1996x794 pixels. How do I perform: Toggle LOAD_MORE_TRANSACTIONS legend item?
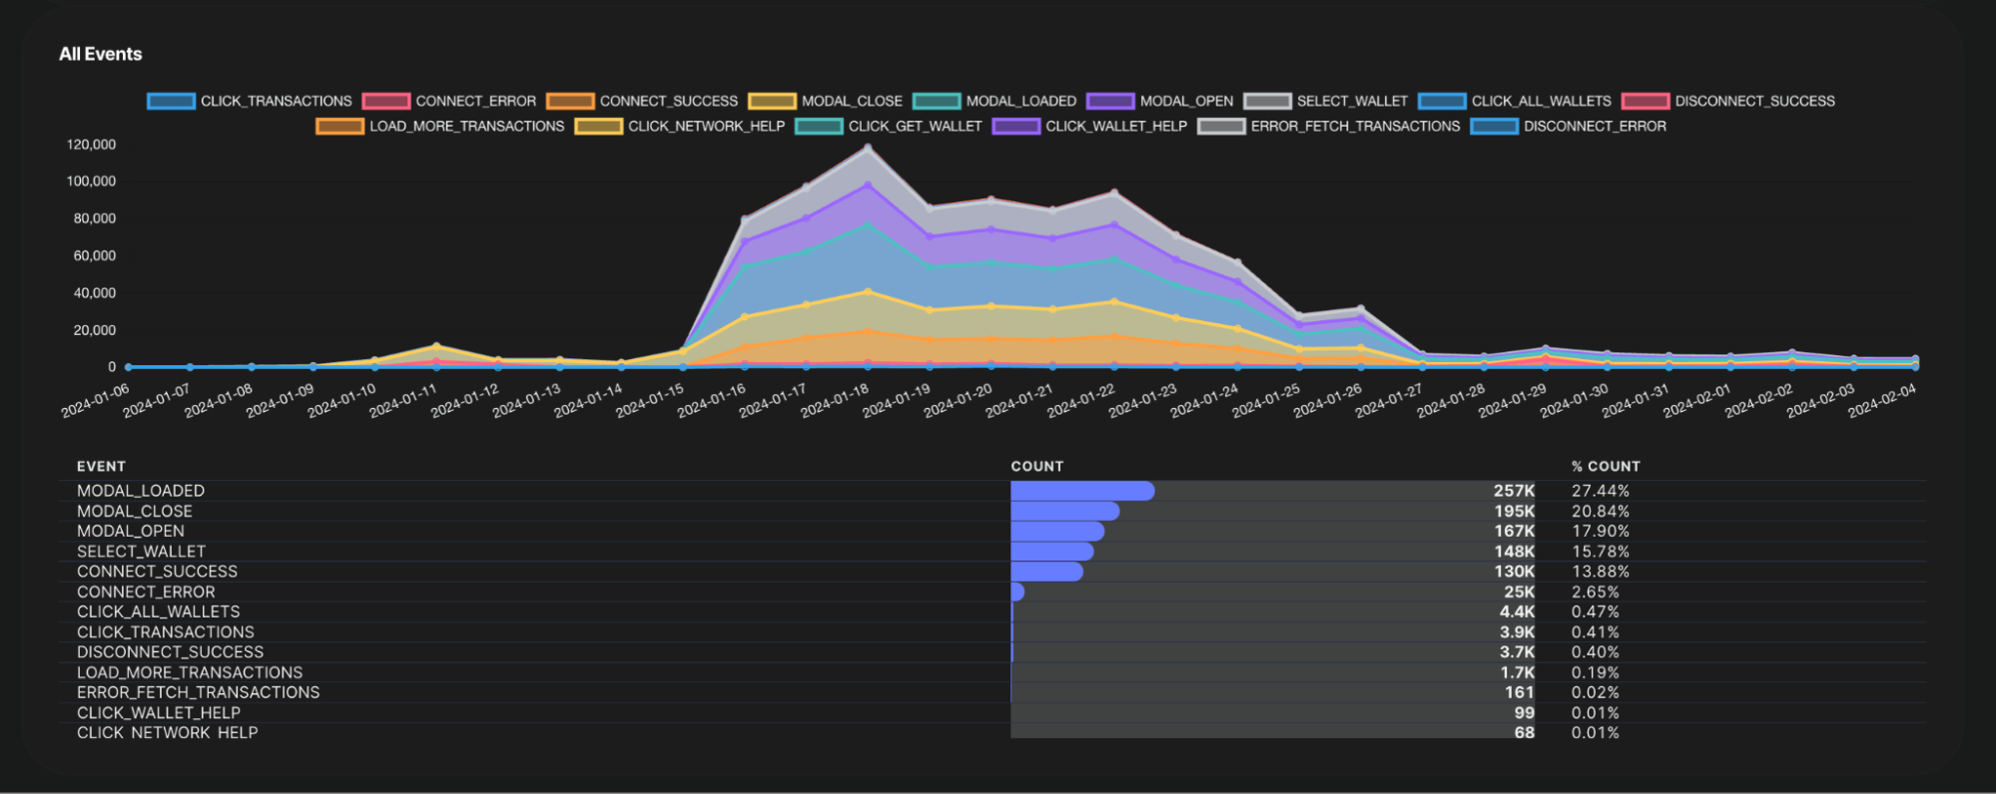[x=339, y=127]
